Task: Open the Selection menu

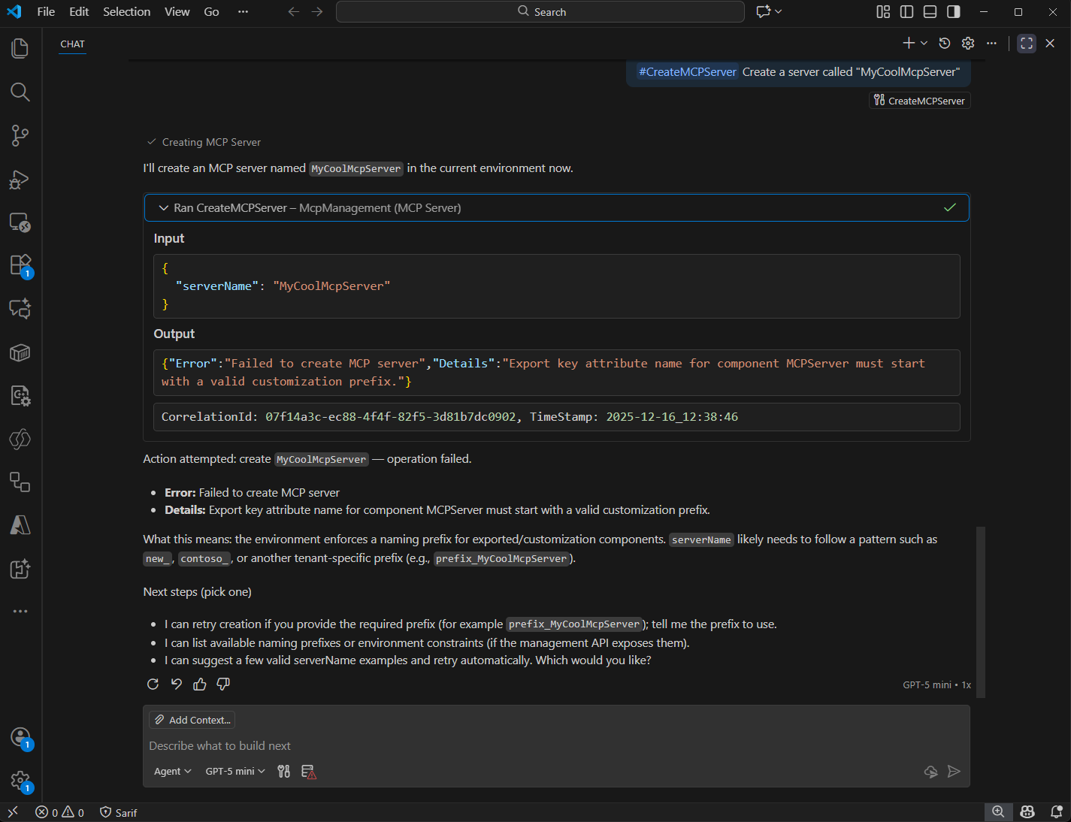Action: pos(126,12)
